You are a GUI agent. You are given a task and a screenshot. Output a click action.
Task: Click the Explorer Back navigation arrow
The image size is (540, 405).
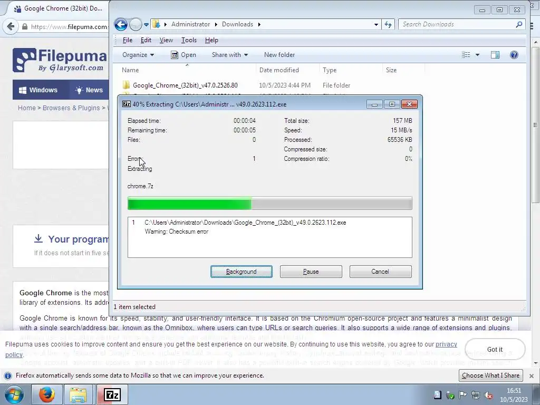pos(121,24)
